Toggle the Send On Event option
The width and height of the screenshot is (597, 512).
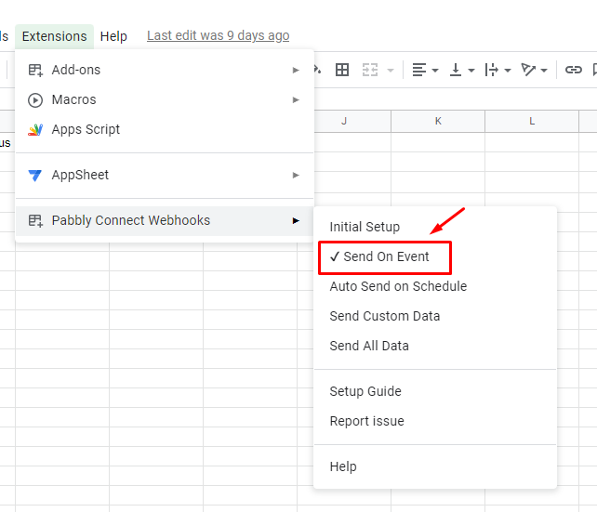click(x=435, y=256)
